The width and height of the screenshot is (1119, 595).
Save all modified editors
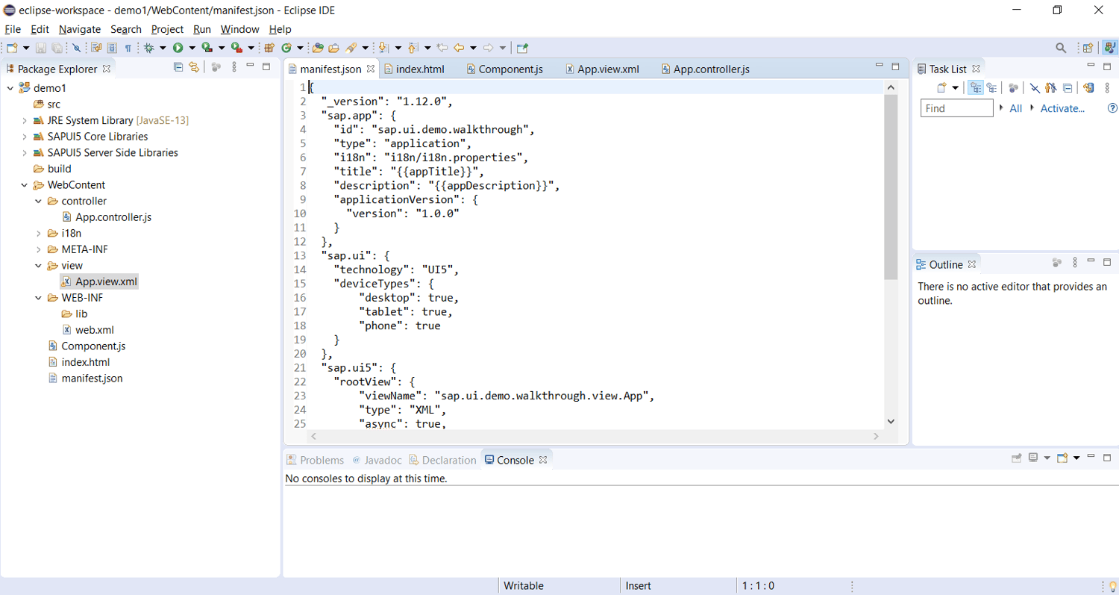click(x=57, y=47)
